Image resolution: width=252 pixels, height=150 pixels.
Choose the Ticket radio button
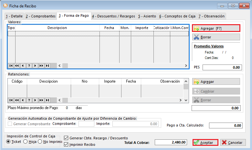(8, 142)
